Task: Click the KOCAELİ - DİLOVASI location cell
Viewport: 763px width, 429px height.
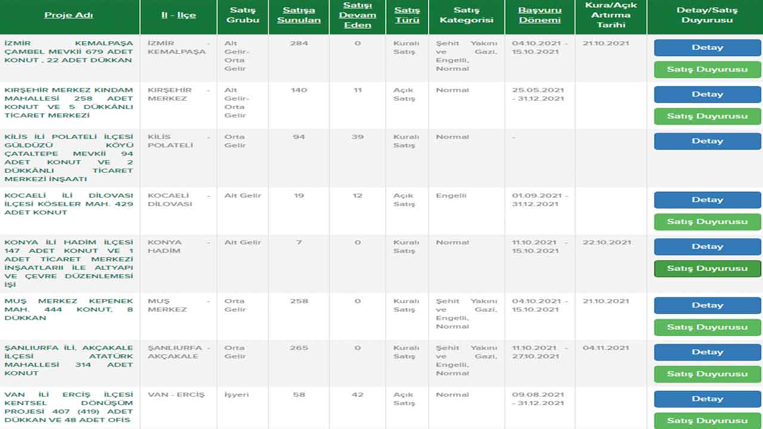Action: [x=179, y=200]
